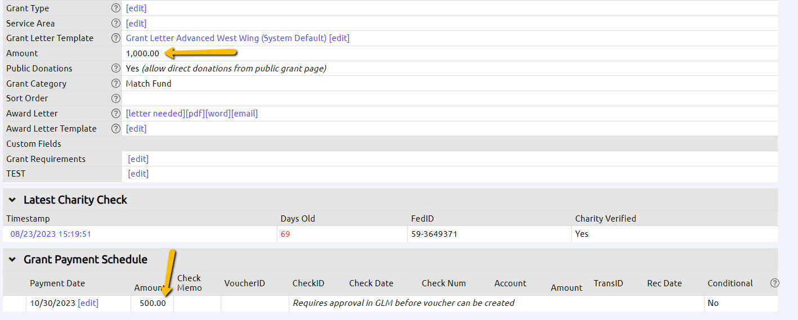This screenshot has width=798, height=320.
Task: Open charity check timestamp 08/23/2023
Action: click(x=51, y=234)
